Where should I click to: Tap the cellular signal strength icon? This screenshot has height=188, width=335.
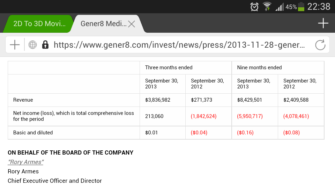coord(280,7)
